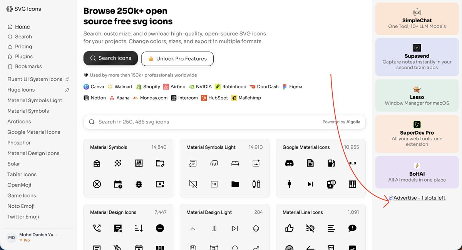Choose the pause icon in Material Design Light

point(214,228)
